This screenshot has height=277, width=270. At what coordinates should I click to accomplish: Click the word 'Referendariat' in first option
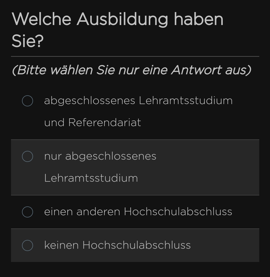(104, 123)
